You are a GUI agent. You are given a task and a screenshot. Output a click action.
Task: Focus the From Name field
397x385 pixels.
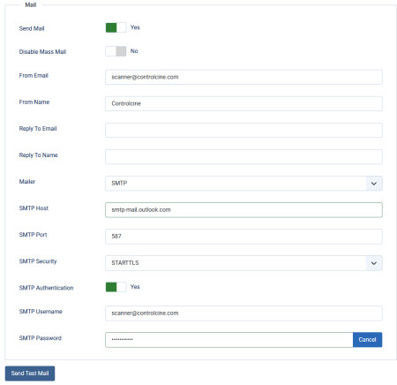(243, 103)
